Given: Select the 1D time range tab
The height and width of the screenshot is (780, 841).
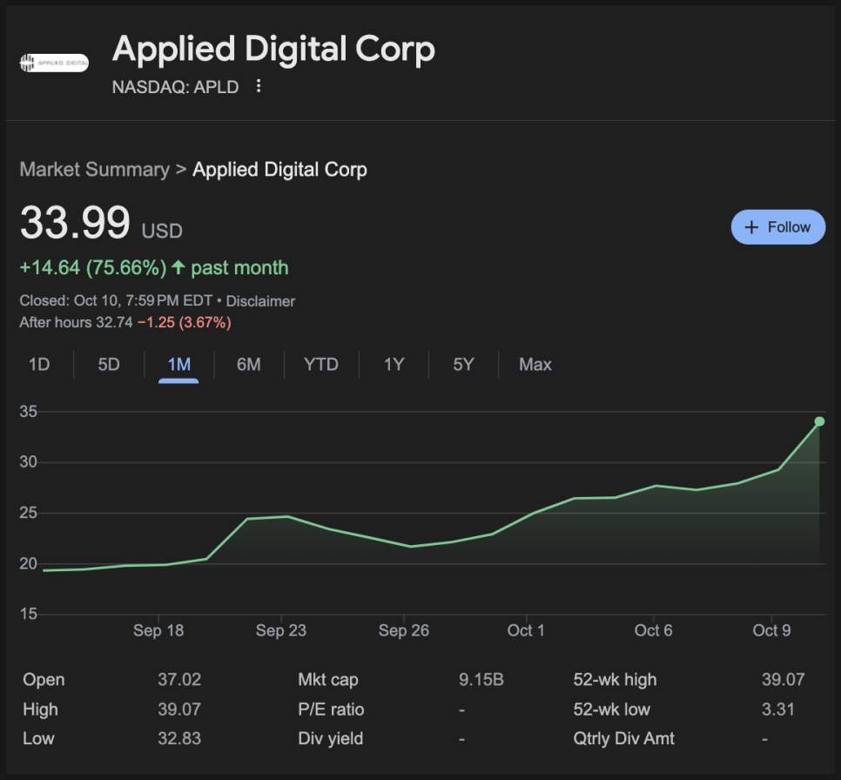Looking at the screenshot, I should coord(39,365).
